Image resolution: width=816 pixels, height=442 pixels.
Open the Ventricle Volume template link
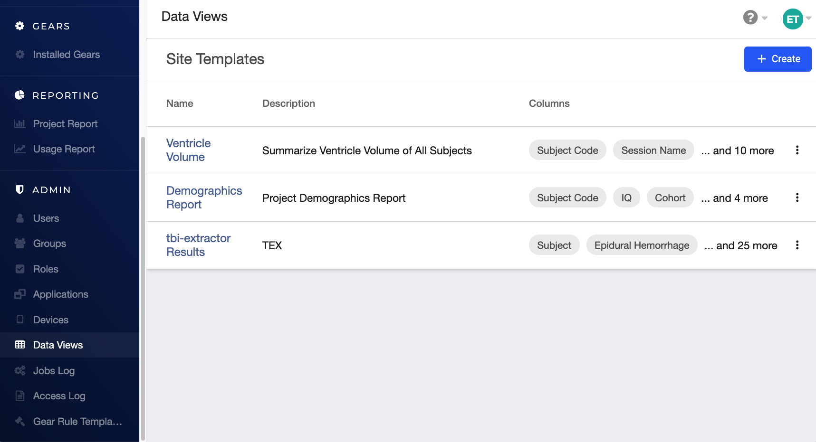click(189, 150)
